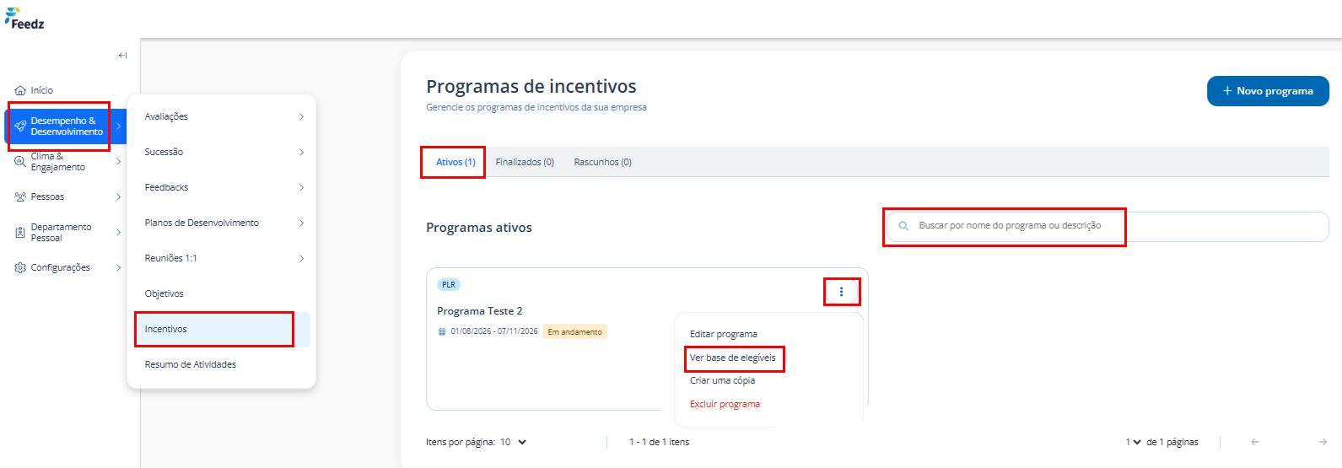
Task: Click the Desempenho & Desenvolvimento rocket icon
Action: click(20, 126)
